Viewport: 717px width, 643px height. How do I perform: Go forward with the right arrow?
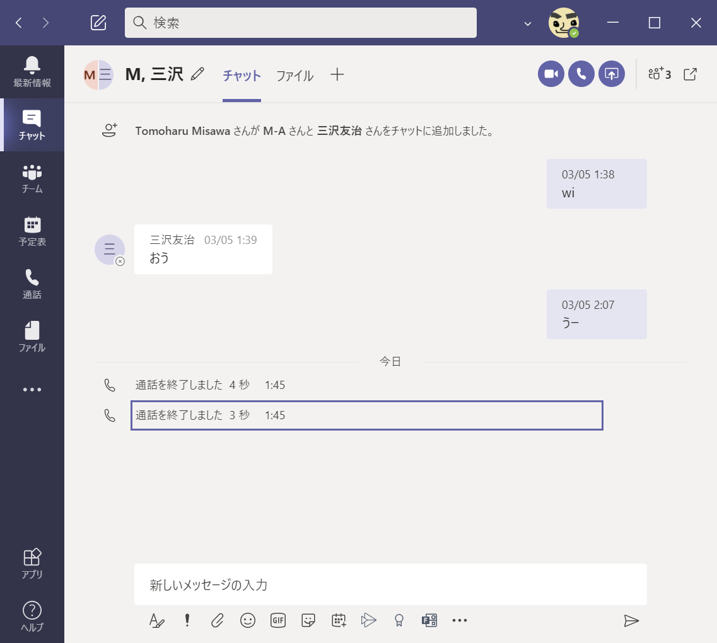45,23
